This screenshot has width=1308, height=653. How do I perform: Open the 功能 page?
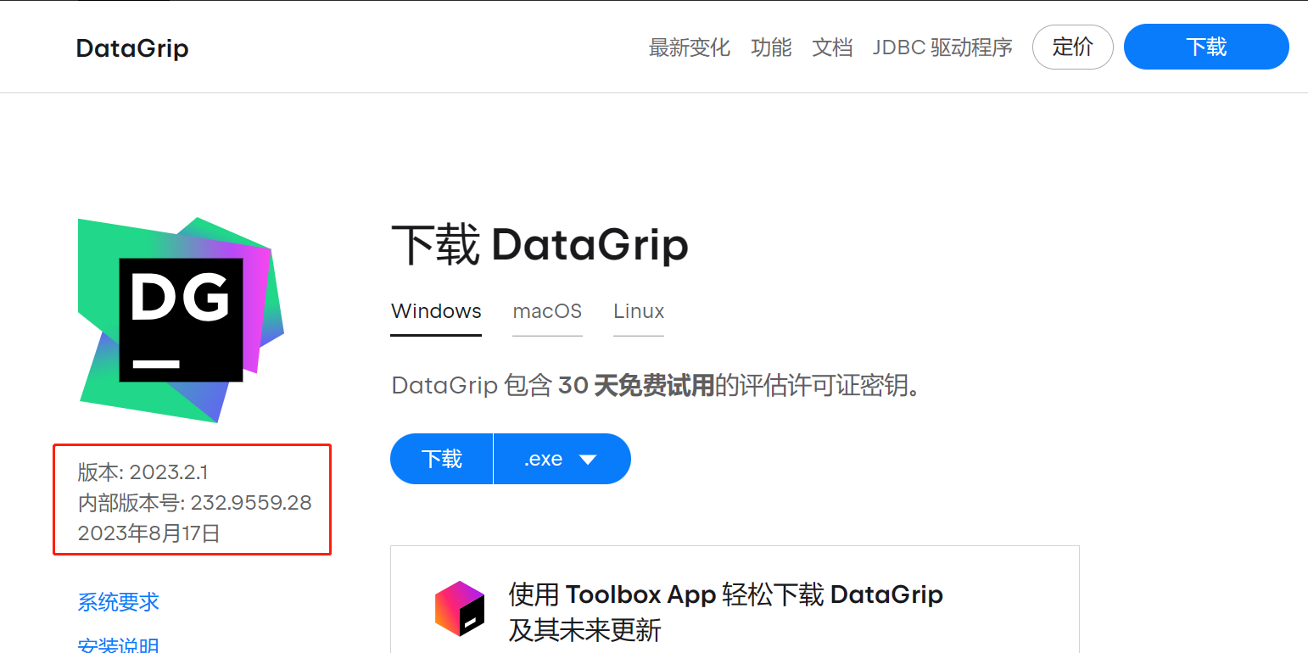[x=771, y=47]
